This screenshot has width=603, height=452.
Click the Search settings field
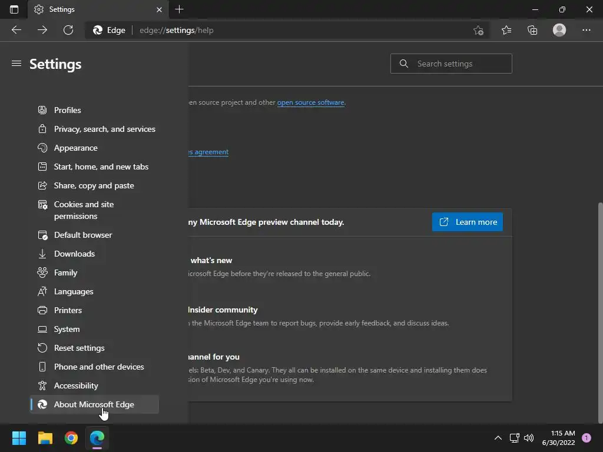click(451, 64)
